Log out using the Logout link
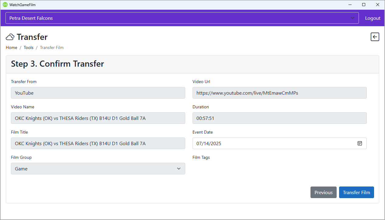 point(373,18)
